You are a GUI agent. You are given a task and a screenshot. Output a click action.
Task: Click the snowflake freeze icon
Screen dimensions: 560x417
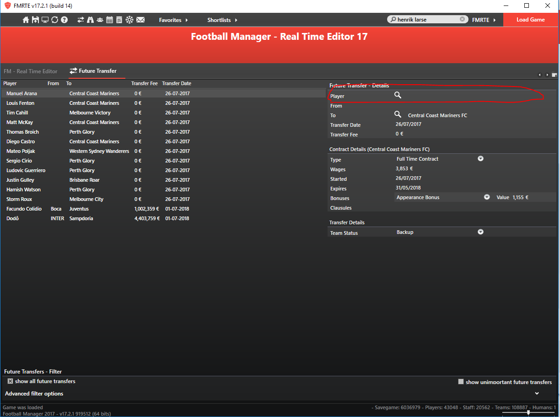[129, 20]
